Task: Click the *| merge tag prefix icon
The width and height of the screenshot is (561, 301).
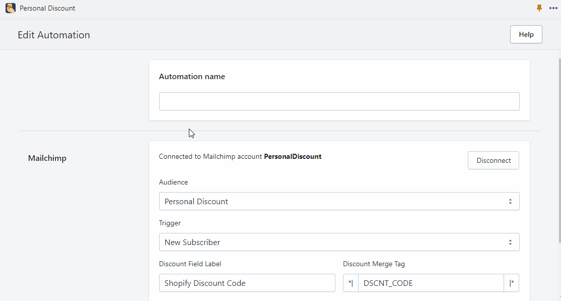Action: (350, 283)
